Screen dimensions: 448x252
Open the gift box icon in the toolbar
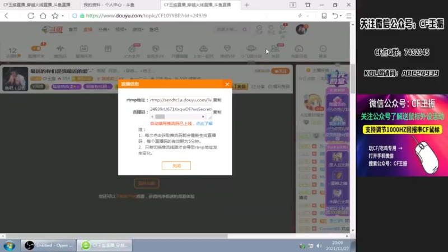pyautogui.click(x=108, y=49)
